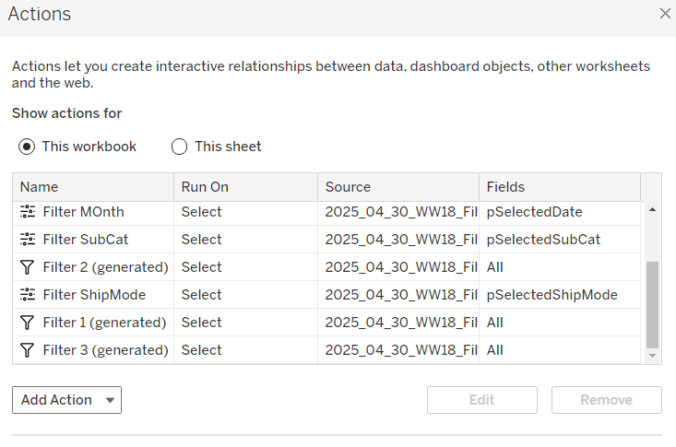Click the parameter action icon beside Filter ShipMode

27,295
